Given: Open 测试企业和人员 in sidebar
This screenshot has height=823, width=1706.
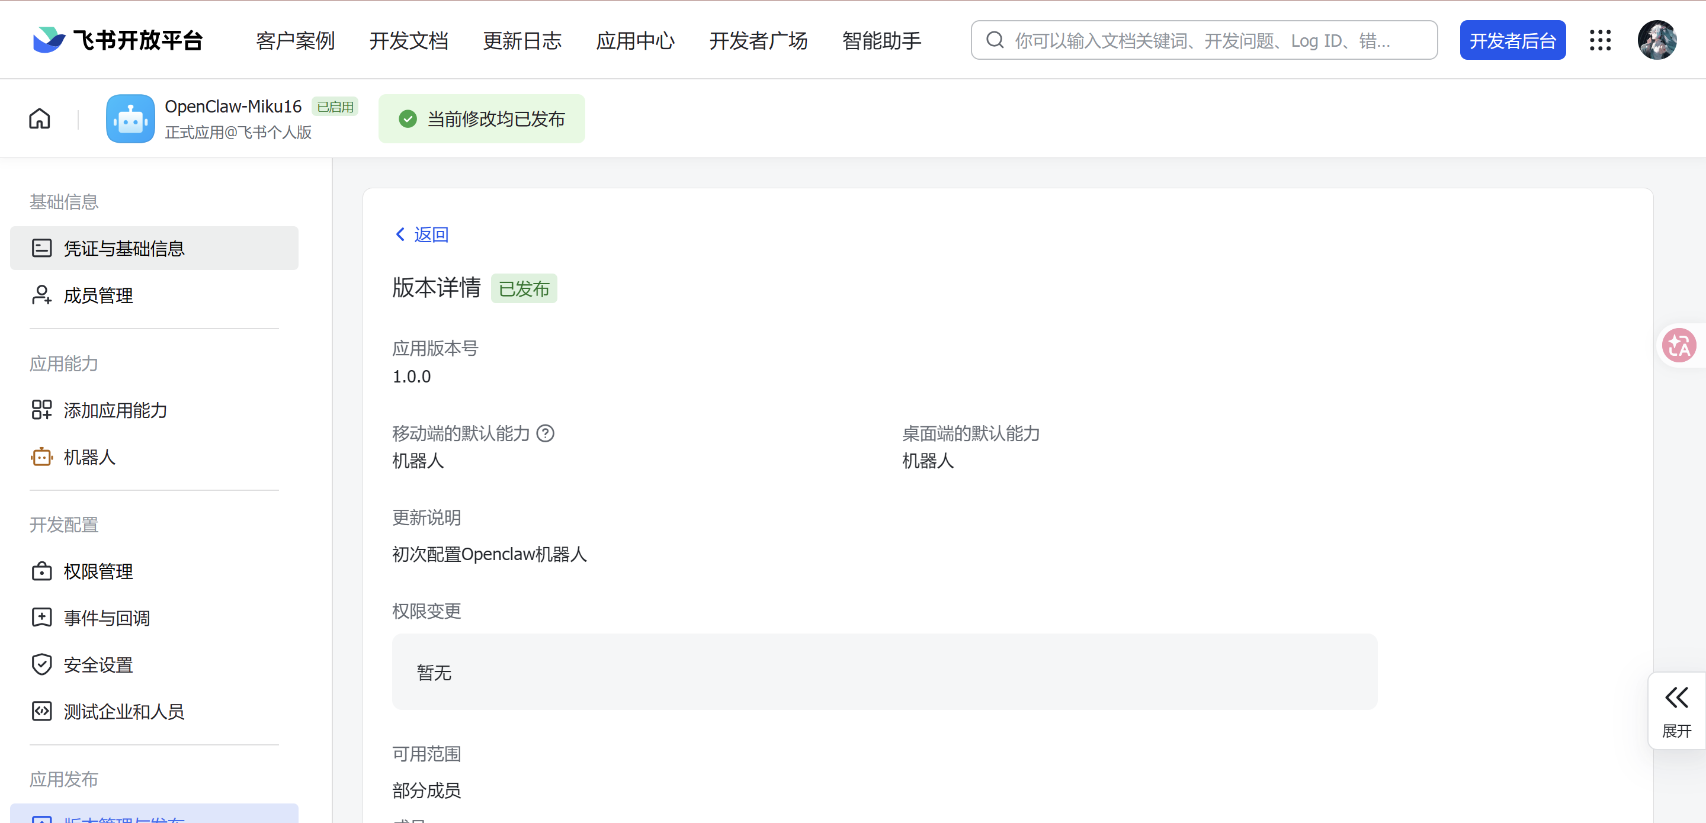Looking at the screenshot, I should [x=124, y=712].
